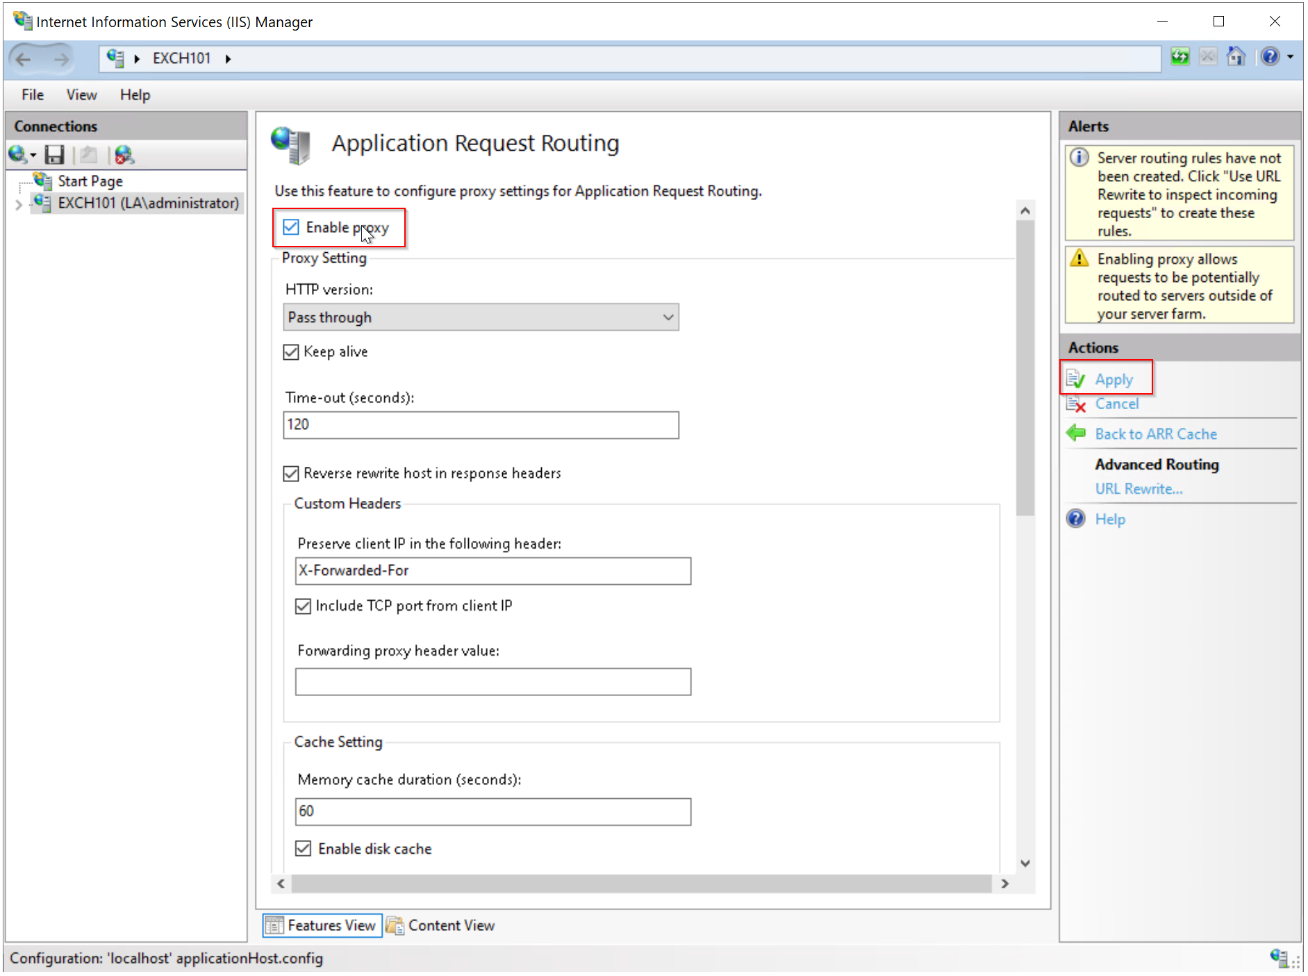The height and width of the screenshot is (976, 1308).
Task: Click the Delete Connection icon in Connections toolbar
Action: 124,154
